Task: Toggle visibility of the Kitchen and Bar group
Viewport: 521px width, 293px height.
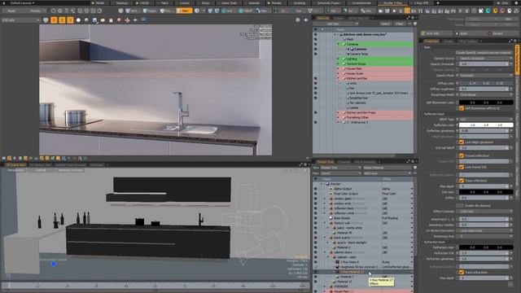Action: tap(315, 78)
